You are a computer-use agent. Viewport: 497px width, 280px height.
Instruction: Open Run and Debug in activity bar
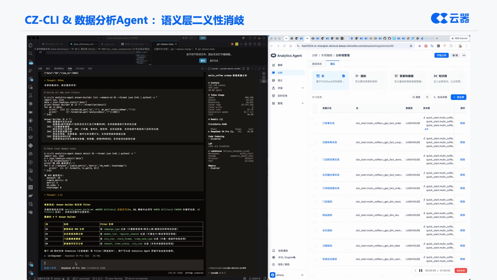click(31, 70)
